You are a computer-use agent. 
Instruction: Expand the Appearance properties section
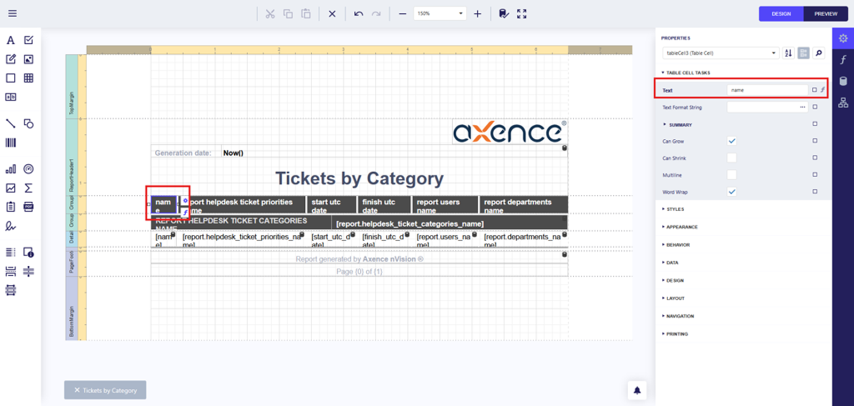(x=682, y=227)
